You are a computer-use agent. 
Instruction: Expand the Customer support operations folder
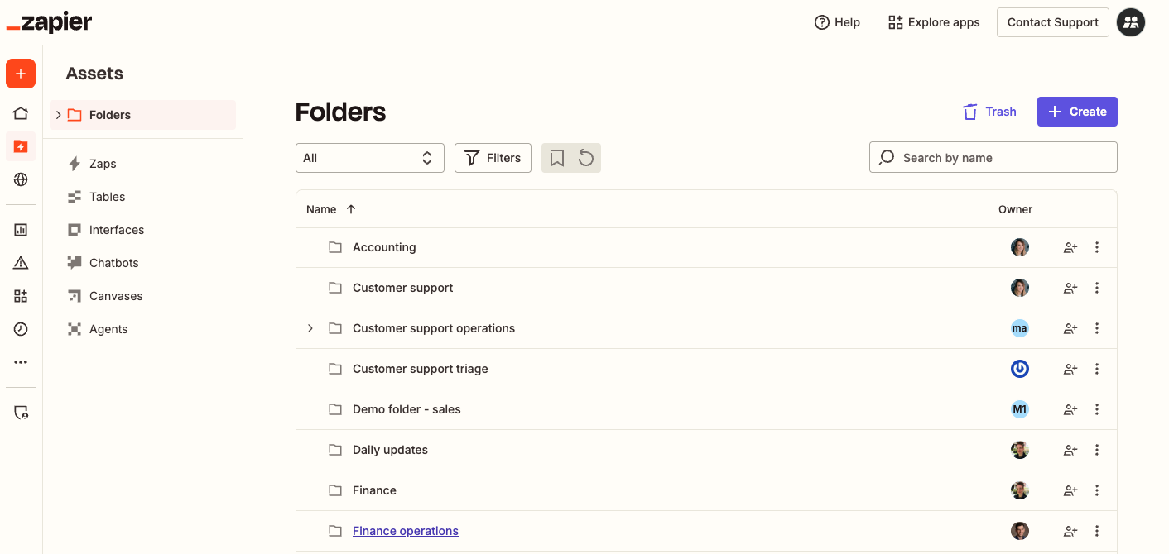[310, 328]
